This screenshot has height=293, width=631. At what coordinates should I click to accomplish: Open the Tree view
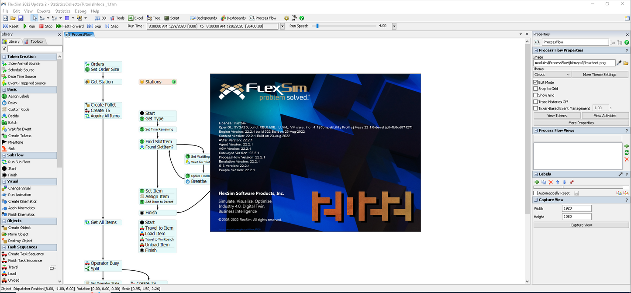(153, 18)
